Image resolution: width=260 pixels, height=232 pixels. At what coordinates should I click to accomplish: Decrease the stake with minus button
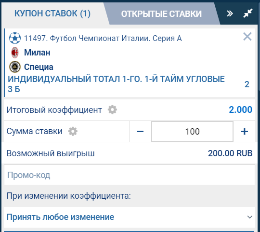pyautogui.click(x=140, y=131)
